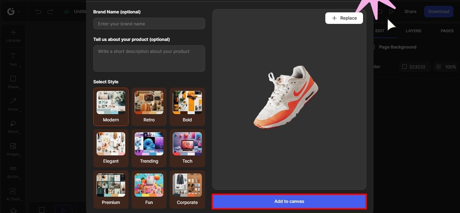460x213 pixels.
Task: Select the Corporate style
Action: click(x=187, y=189)
